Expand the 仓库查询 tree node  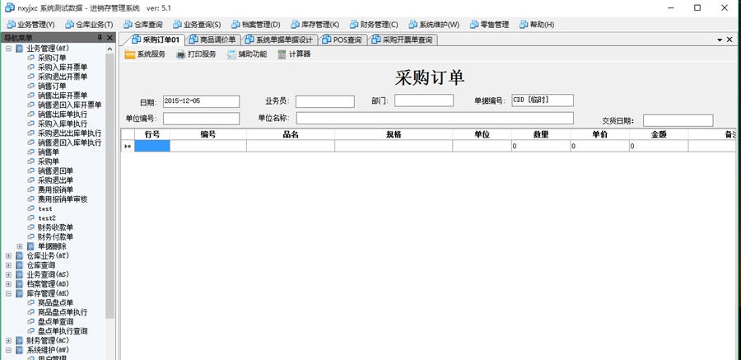pos(8,265)
